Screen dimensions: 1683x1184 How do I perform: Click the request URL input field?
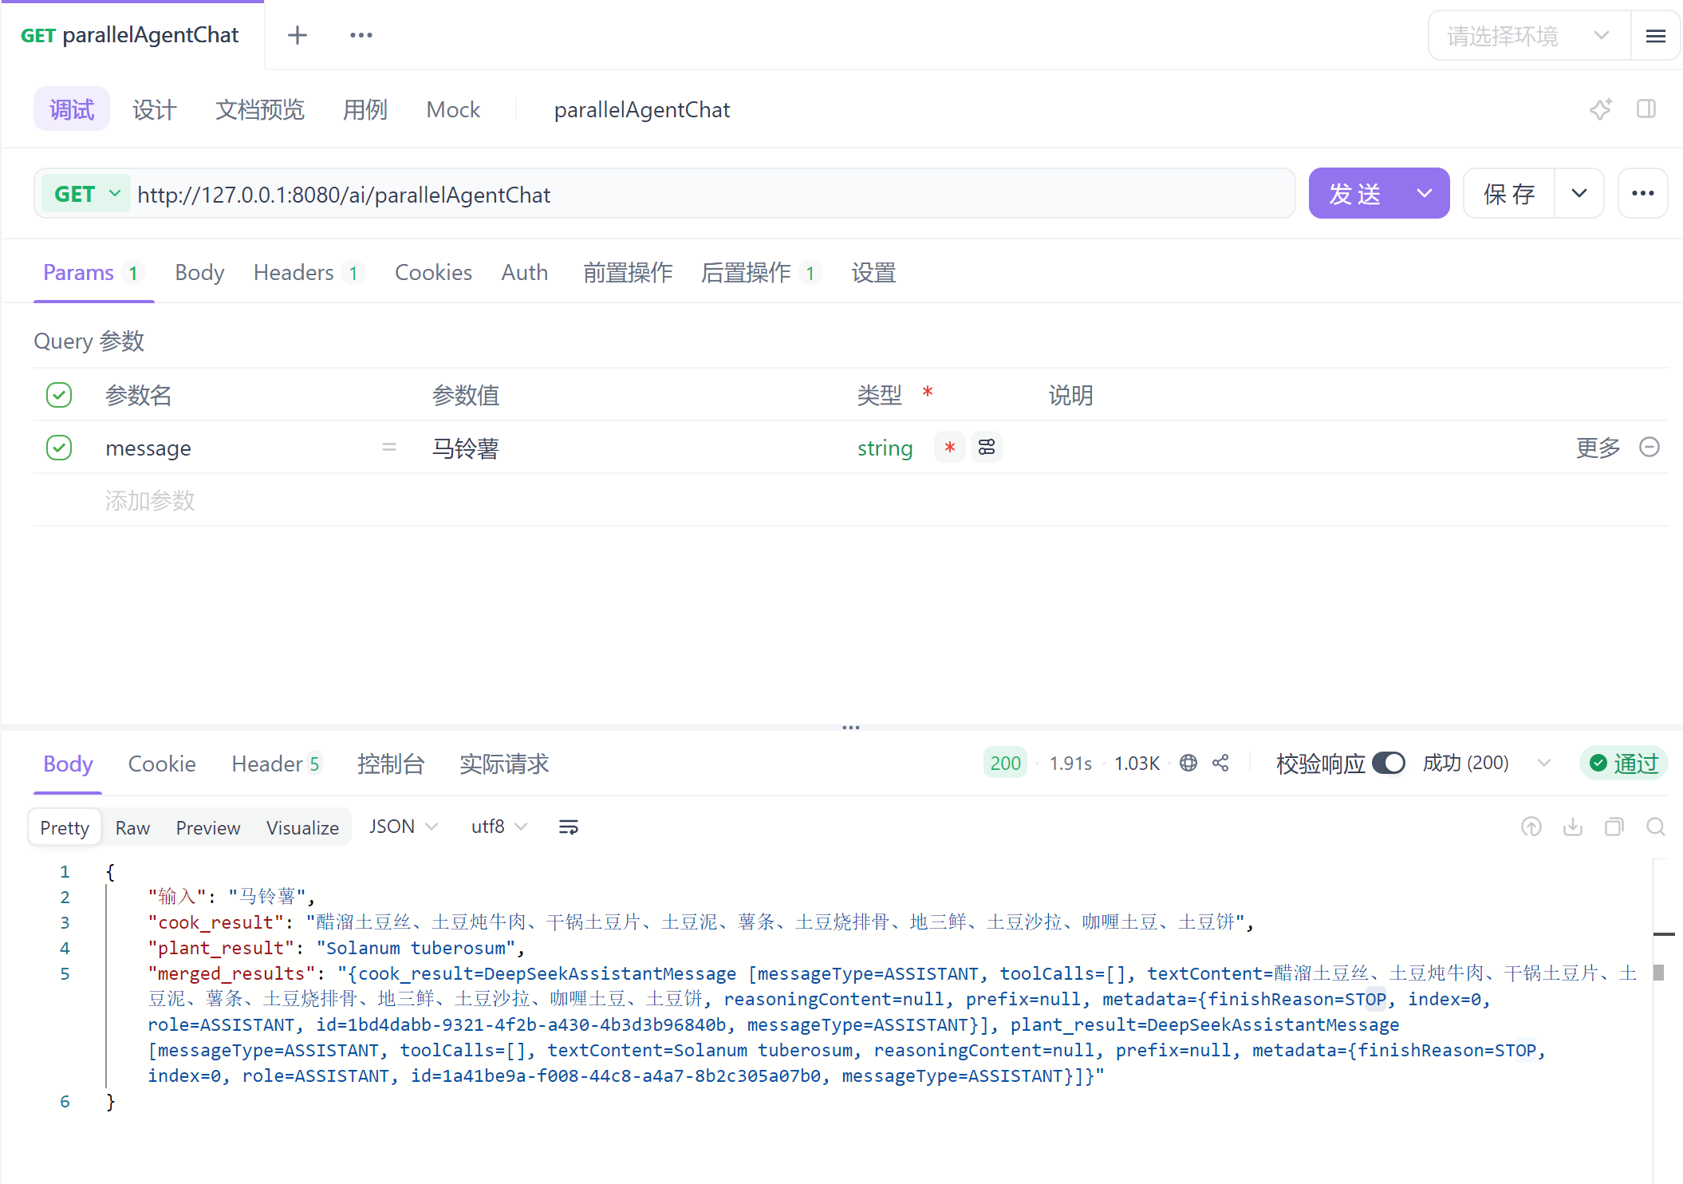click(714, 194)
